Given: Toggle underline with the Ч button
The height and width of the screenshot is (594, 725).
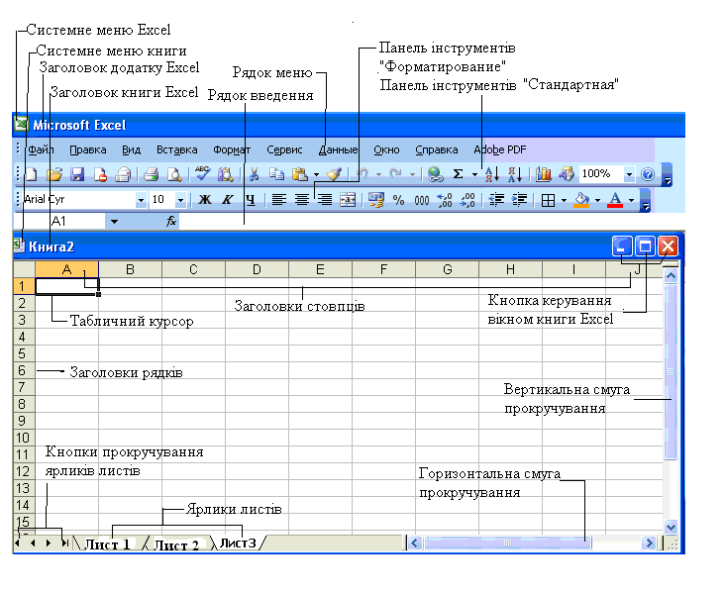Looking at the screenshot, I should [x=251, y=200].
